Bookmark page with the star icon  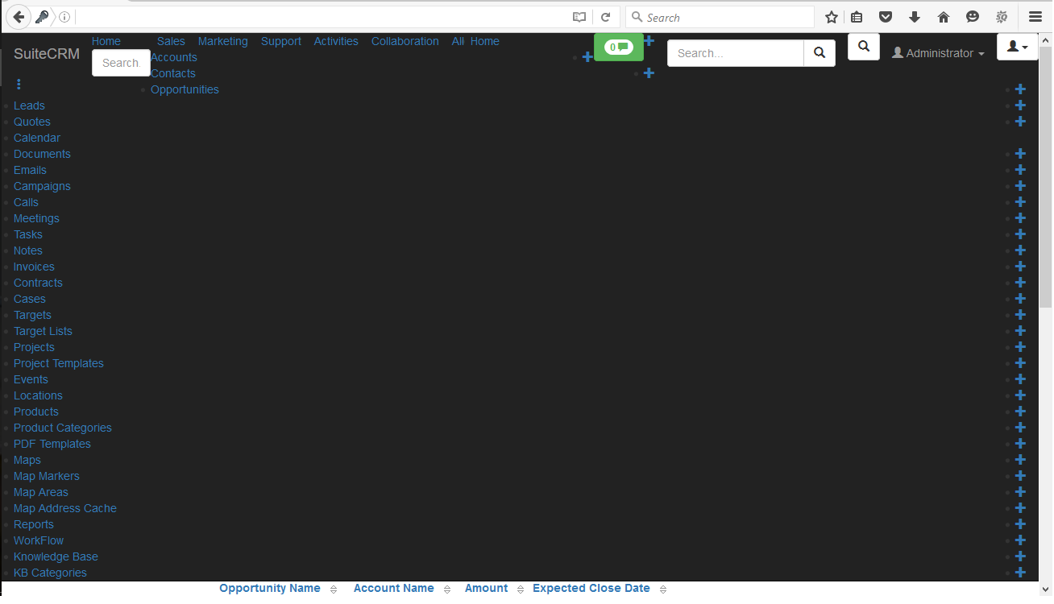point(832,17)
